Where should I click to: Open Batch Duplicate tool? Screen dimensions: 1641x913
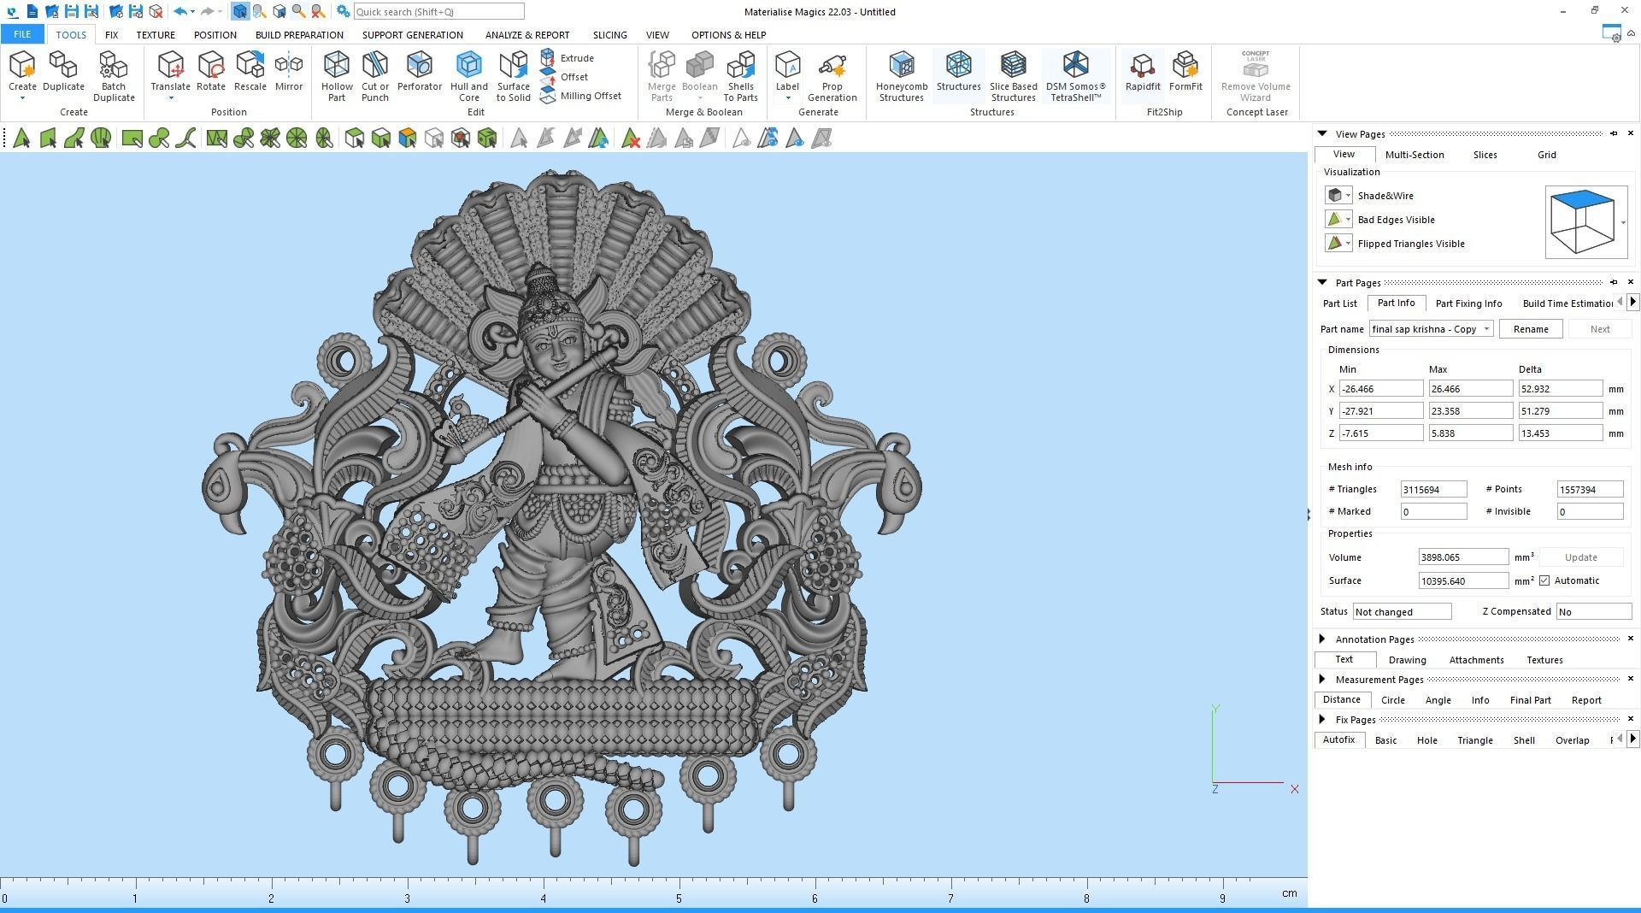(114, 76)
